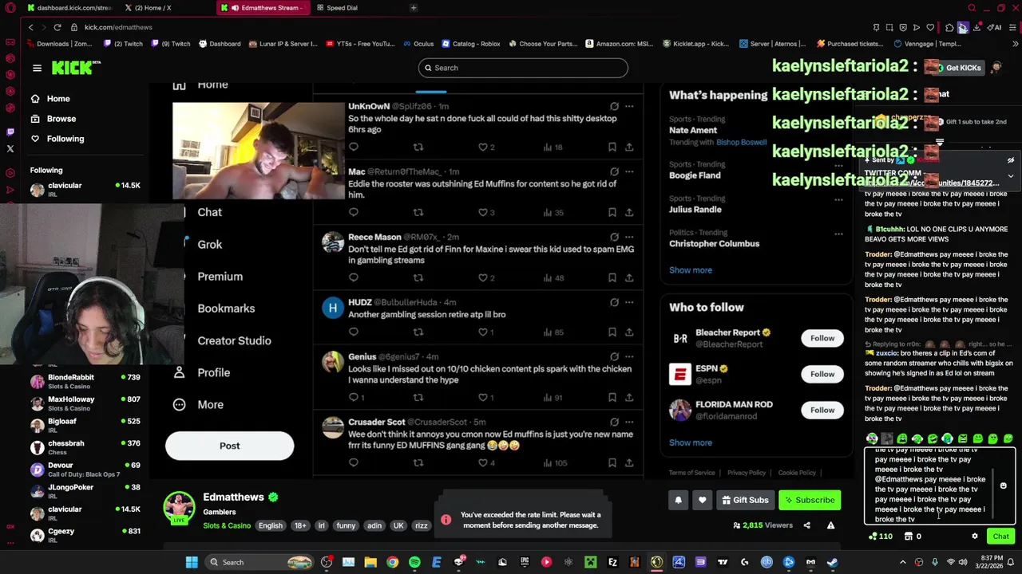
Task: View analytics on the Genius tweet
Action: (x=553, y=397)
